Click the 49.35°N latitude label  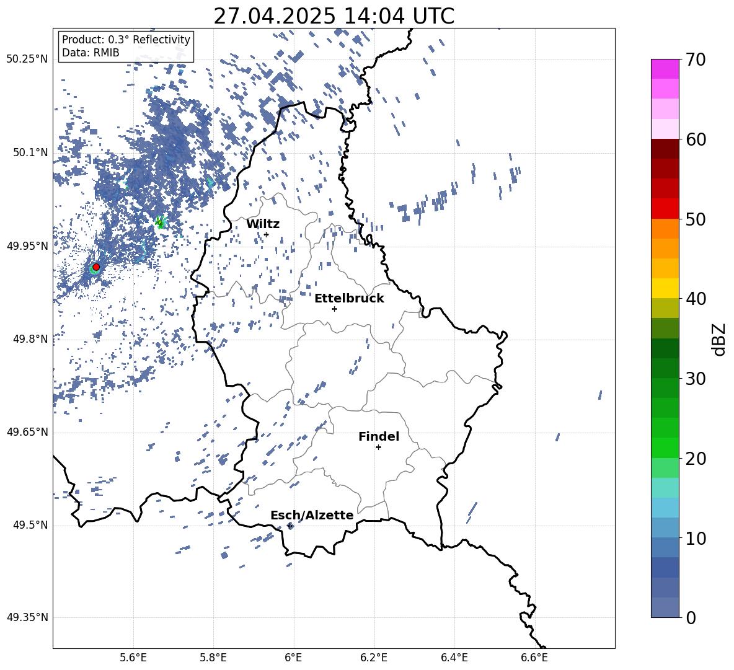click(x=27, y=617)
